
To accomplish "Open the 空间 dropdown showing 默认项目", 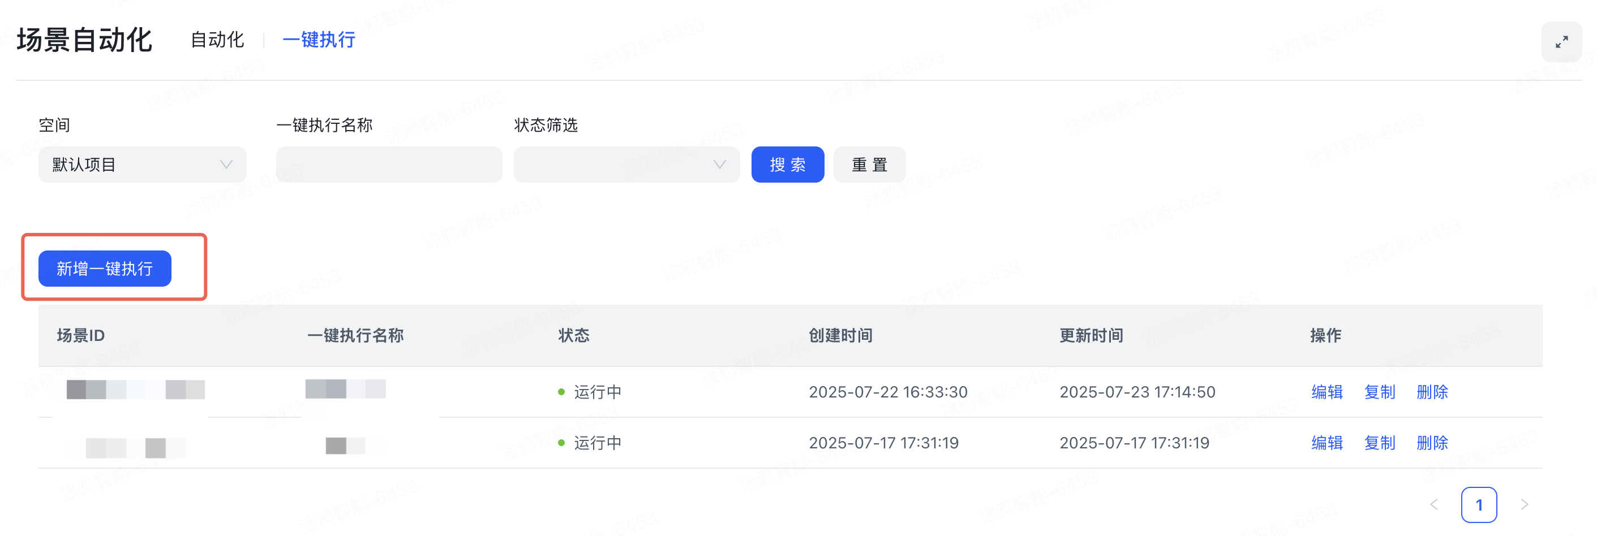I will point(142,164).
